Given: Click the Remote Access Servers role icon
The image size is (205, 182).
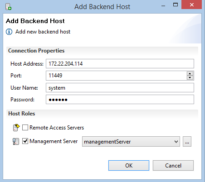Looking at the screenshot, I should click(16, 128).
